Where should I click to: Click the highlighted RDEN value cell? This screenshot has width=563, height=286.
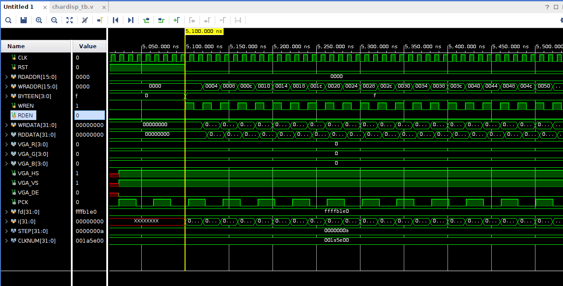89,115
